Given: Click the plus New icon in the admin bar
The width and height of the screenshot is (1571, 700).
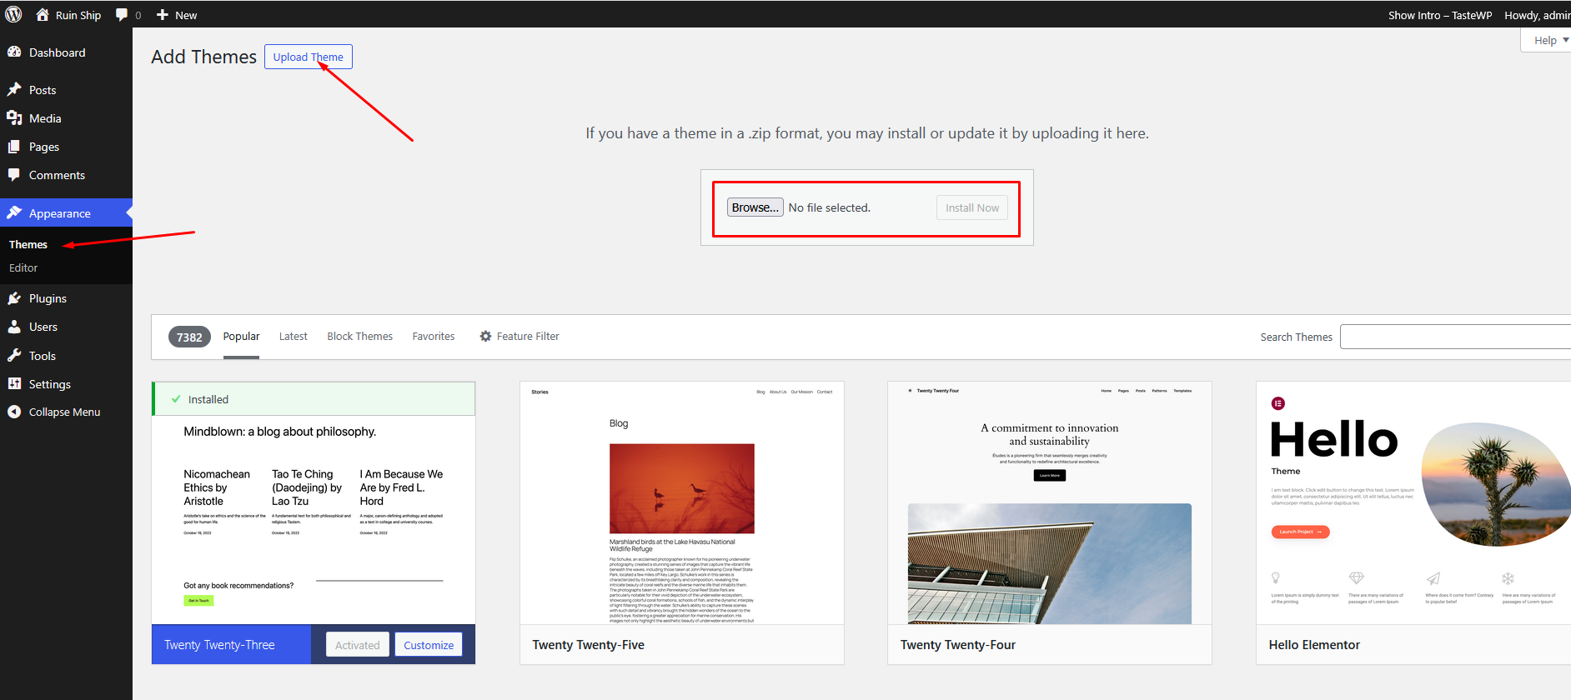Looking at the screenshot, I should [x=163, y=15].
